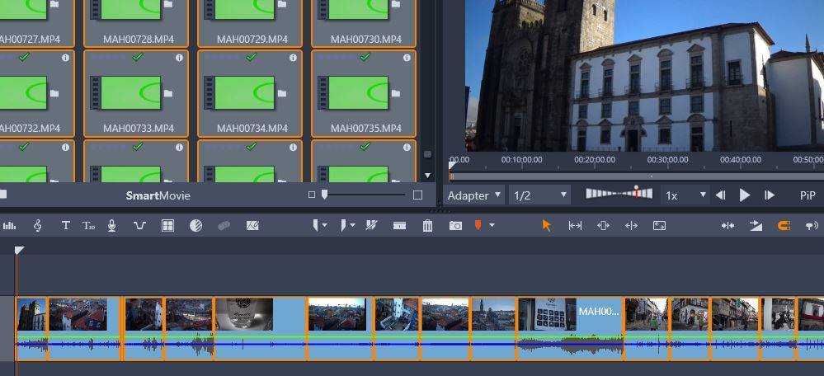This screenshot has width=824, height=376.
Task: Open the 1x playback speed dropdown
Action: (x=686, y=195)
